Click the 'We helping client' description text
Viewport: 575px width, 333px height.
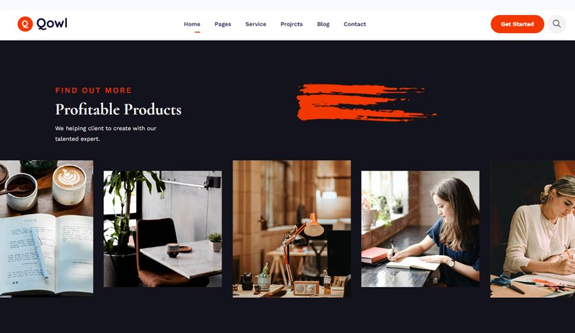(x=106, y=133)
